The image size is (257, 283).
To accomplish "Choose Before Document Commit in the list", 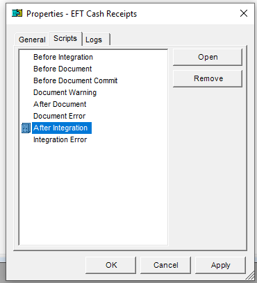I will (76, 80).
